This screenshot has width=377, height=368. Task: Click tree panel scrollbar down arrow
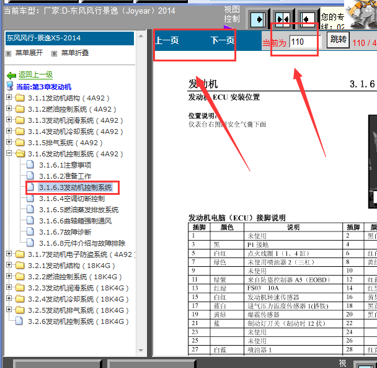click(x=141, y=351)
